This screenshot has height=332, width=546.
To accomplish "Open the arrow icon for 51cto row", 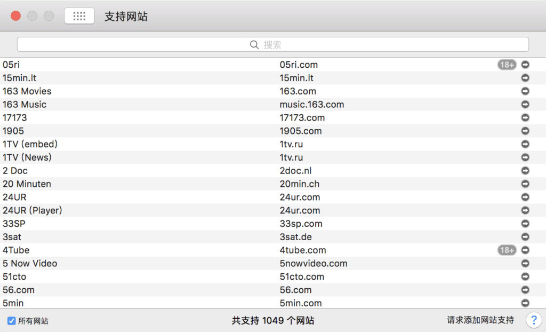I will click(x=525, y=276).
